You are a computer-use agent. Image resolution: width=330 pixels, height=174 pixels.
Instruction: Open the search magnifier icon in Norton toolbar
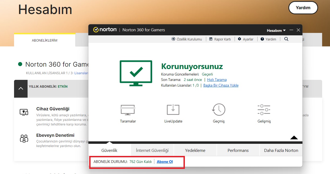point(286,39)
